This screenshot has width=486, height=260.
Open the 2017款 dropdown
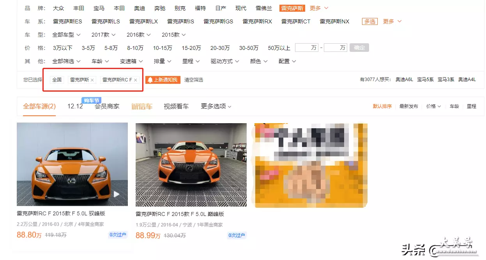pos(104,35)
